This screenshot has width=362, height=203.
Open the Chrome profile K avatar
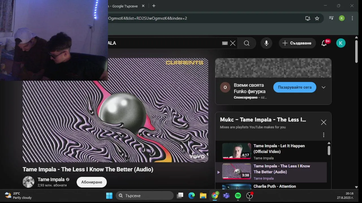point(342,18)
